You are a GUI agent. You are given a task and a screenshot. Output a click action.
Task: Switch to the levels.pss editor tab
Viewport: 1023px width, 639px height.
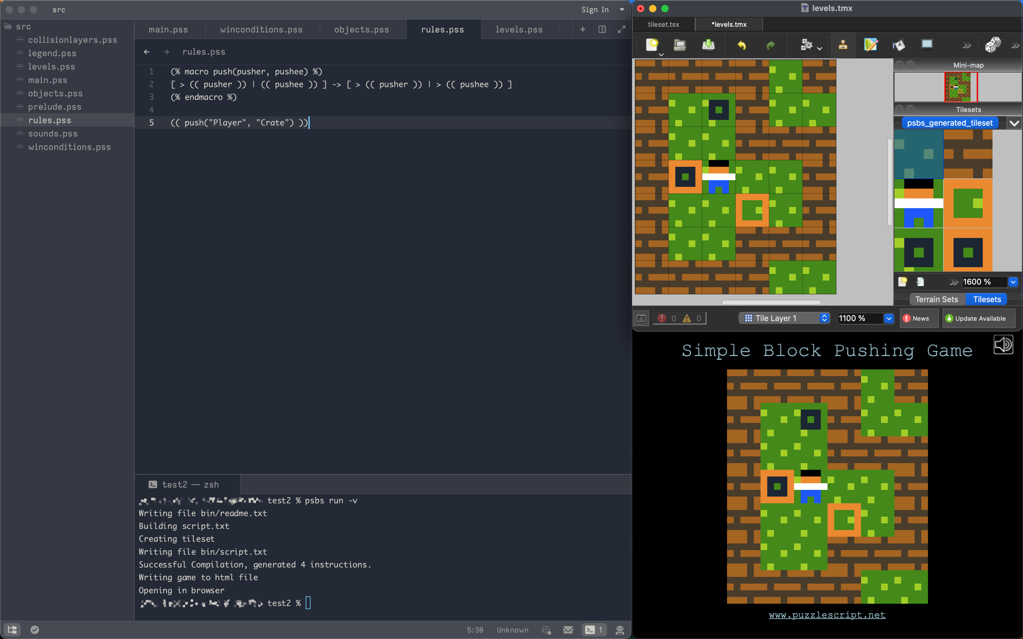coord(519,29)
